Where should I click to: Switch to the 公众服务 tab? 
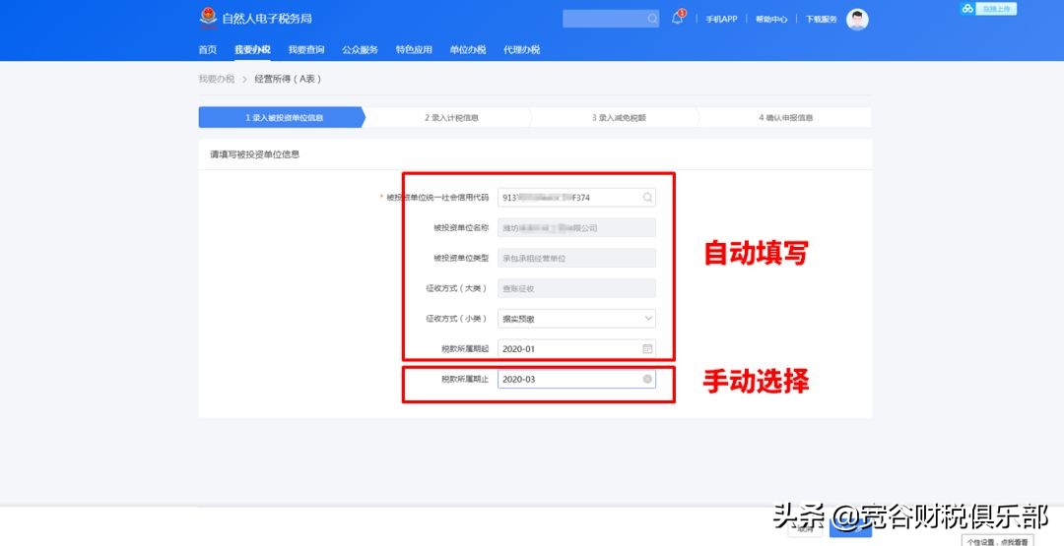pos(360,49)
